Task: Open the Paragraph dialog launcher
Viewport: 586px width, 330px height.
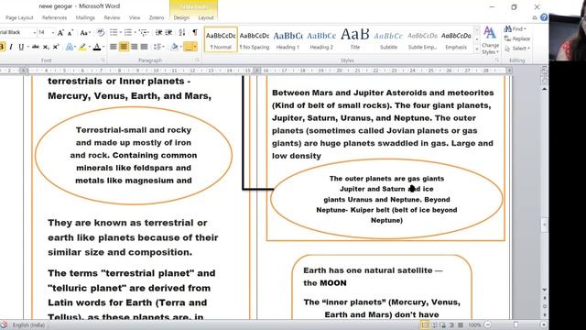Action: click(198, 60)
